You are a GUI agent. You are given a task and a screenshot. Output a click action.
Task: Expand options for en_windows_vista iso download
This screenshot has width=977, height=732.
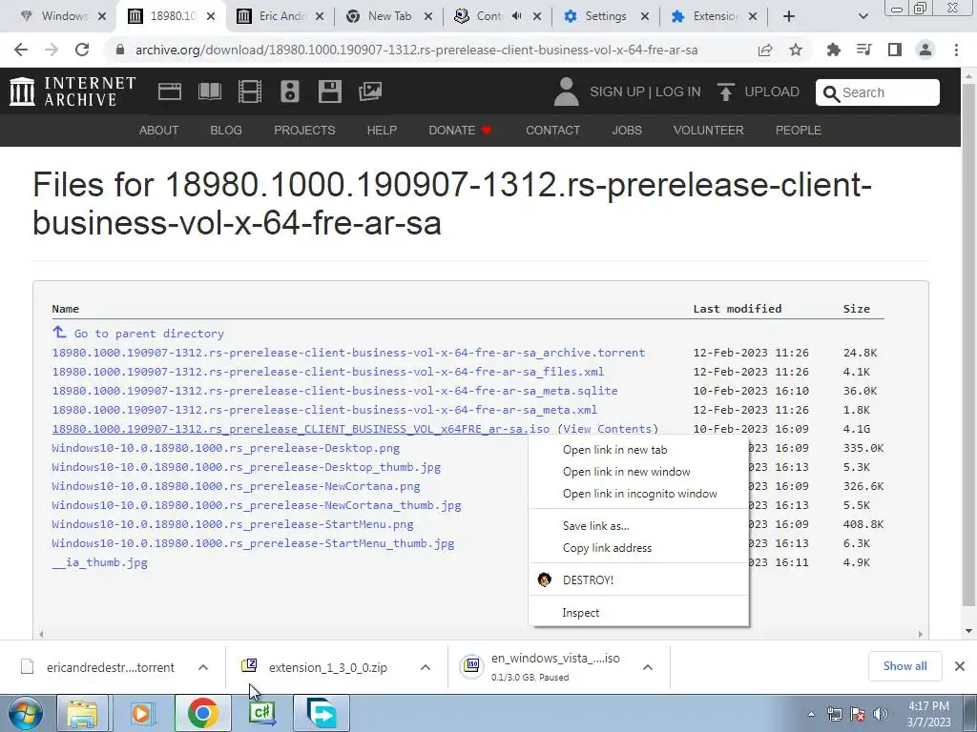648,667
